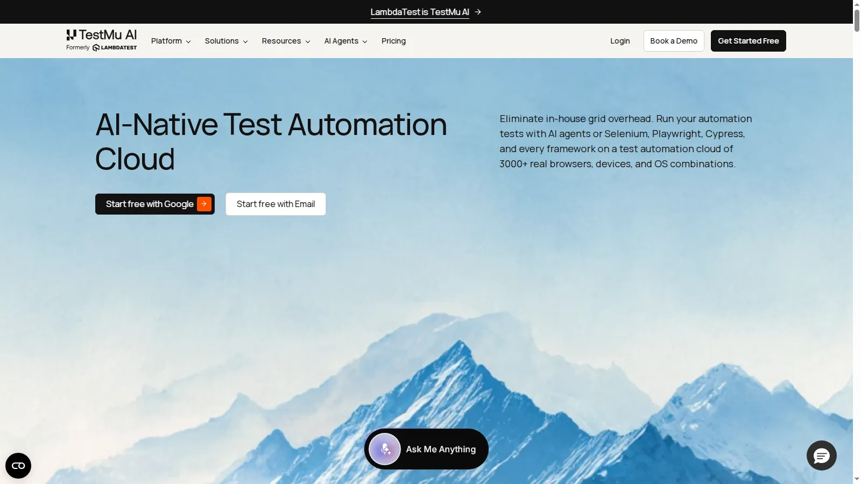This screenshot has height=484, width=861.
Task: Expand the AI Agents menu chevron
Action: tap(365, 41)
